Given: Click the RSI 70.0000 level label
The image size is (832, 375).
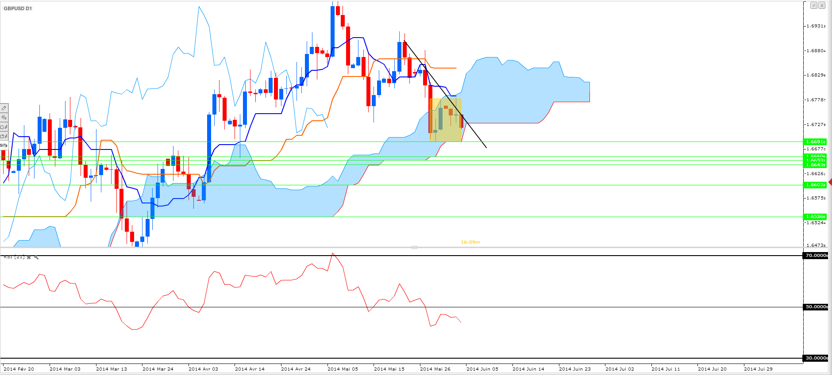Looking at the screenshot, I should point(815,256).
